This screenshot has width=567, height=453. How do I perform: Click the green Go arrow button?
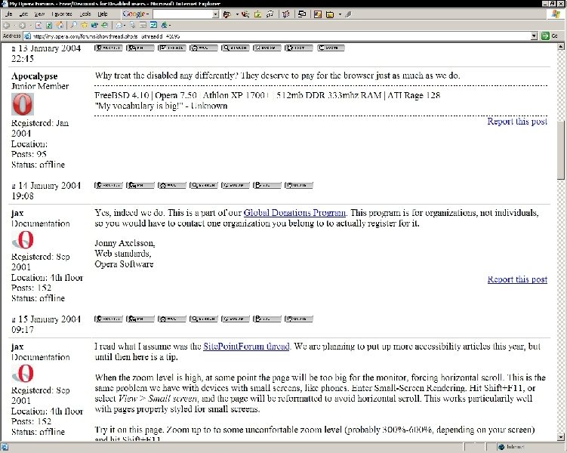[545, 35]
